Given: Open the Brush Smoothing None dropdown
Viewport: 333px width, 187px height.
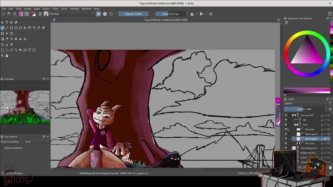Looking at the screenshot, I should point(36,142).
